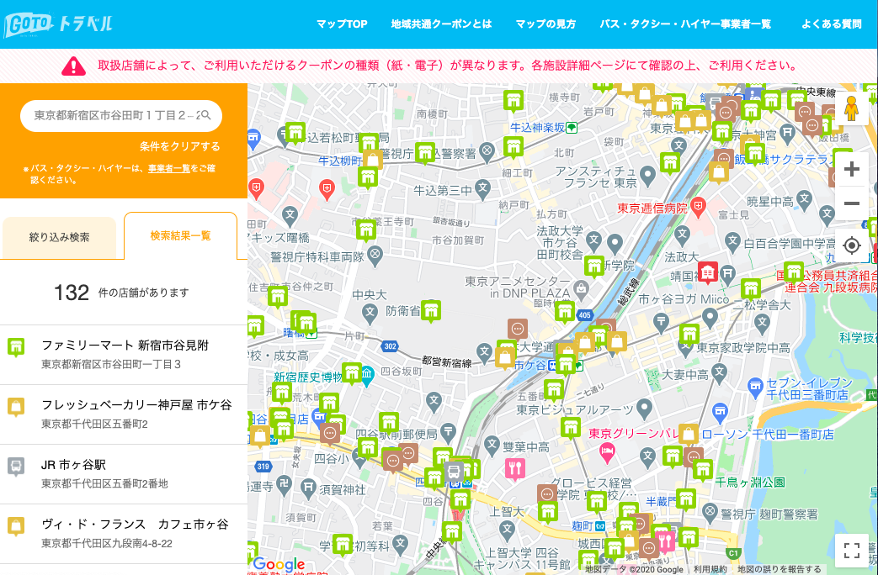Click green marker near 千鳥ヶ淵公園
The height and width of the screenshot is (575, 878).
click(x=703, y=470)
